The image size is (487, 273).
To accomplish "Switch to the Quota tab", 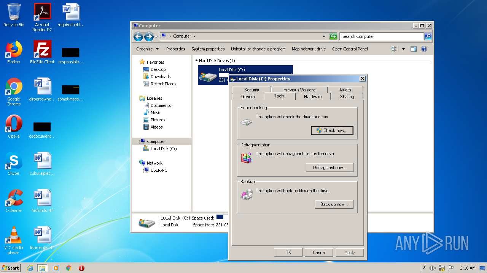I will [345, 90].
